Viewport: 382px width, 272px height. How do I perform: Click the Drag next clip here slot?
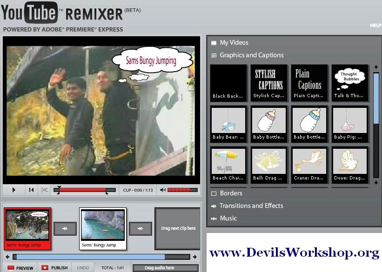click(x=178, y=229)
